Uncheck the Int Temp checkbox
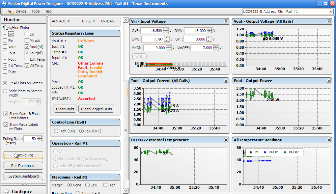This screenshot has width=336, height=194. click(5, 66)
